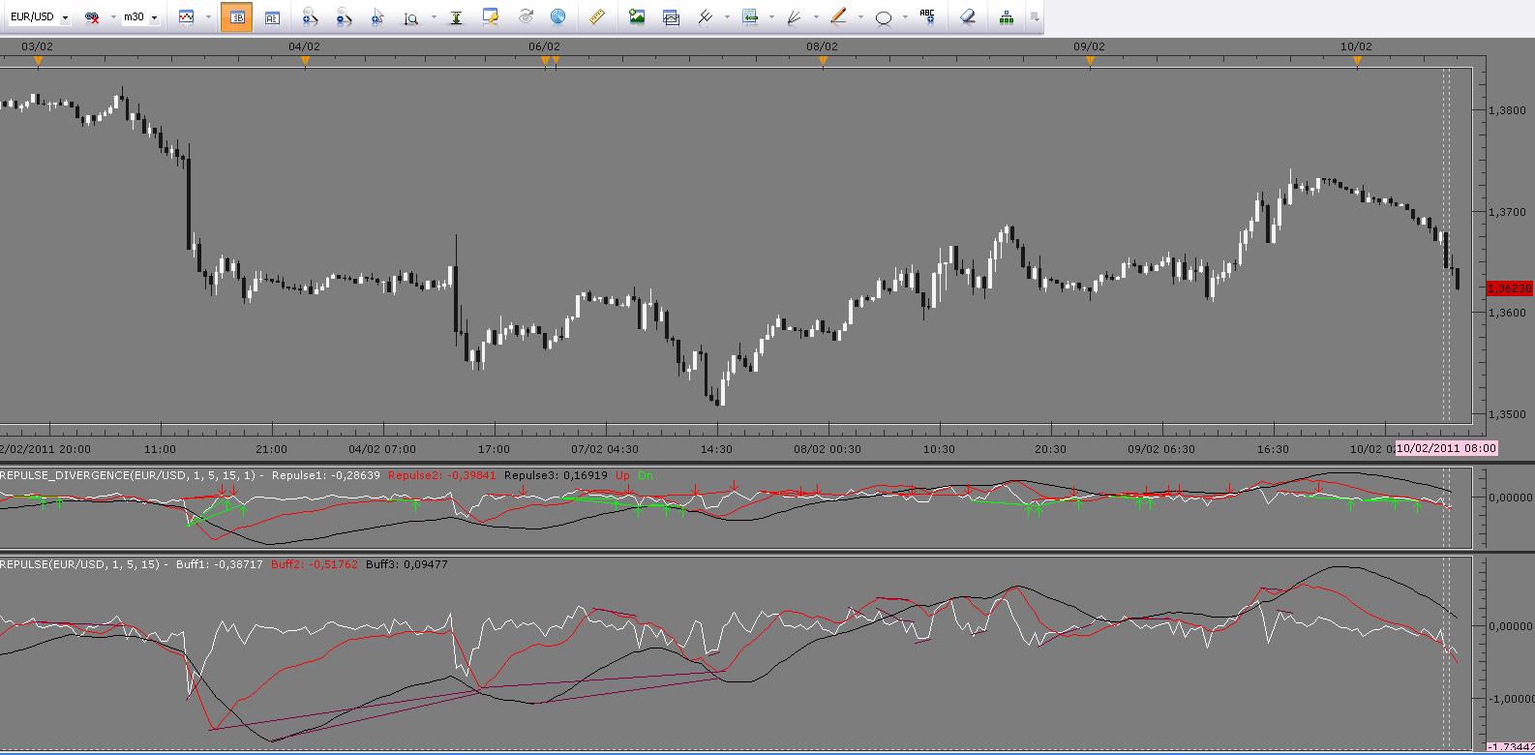1535x755 pixels.
Task: Click the red 1,36230 price tag
Action: click(x=1510, y=288)
